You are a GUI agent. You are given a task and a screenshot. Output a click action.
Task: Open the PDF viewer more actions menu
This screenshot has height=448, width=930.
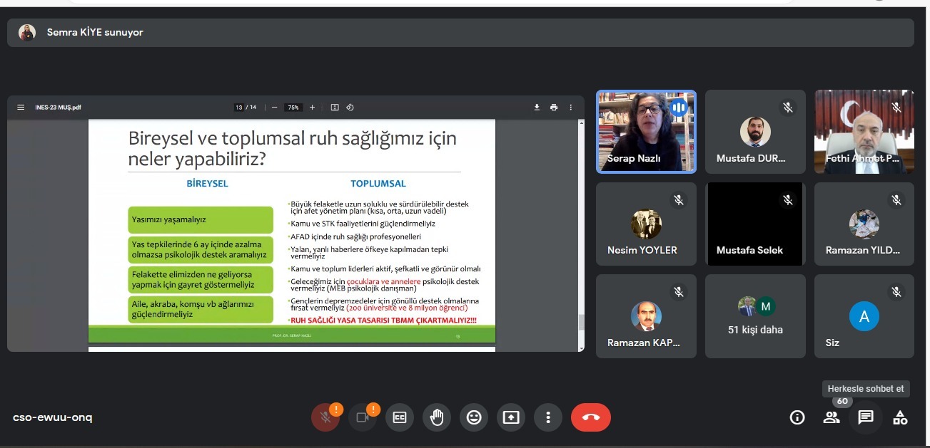click(570, 108)
